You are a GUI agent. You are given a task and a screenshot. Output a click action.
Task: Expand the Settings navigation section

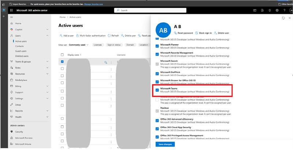(47, 98)
